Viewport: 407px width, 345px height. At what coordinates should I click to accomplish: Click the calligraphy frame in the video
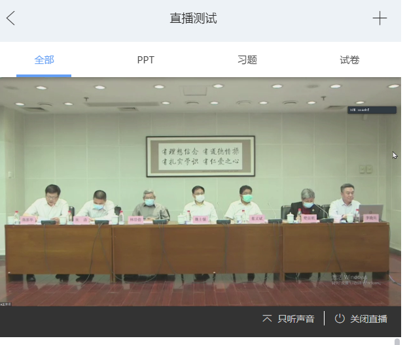pos(200,156)
